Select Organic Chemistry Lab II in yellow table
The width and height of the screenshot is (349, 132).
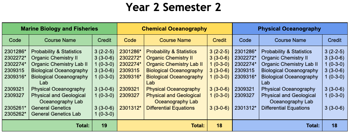[174, 64]
